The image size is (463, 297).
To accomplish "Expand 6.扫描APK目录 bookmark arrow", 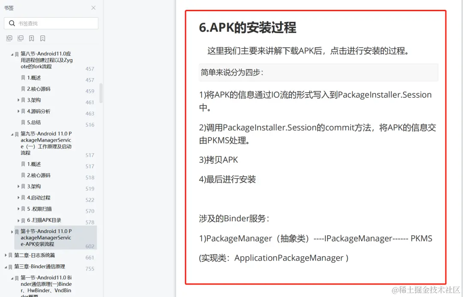I will pos(18,221).
